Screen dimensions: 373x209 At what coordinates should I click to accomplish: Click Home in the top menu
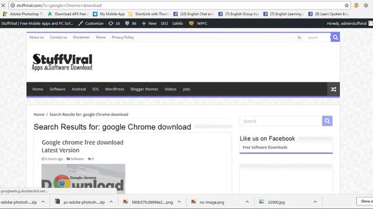[x=101, y=37]
